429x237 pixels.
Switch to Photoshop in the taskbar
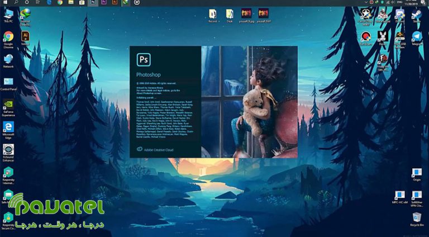(93, 2)
